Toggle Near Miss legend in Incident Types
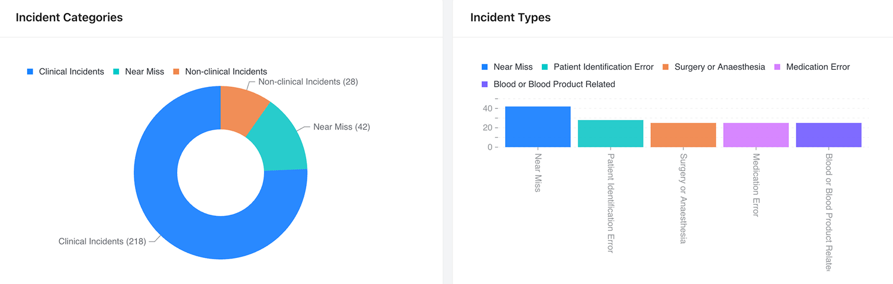893x284 pixels. (x=513, y=67)
